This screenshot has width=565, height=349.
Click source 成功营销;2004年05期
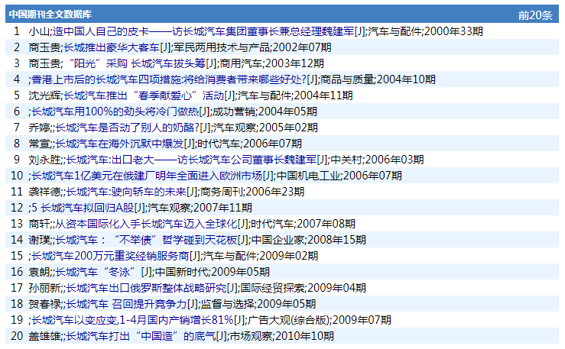tap(265, 111)
